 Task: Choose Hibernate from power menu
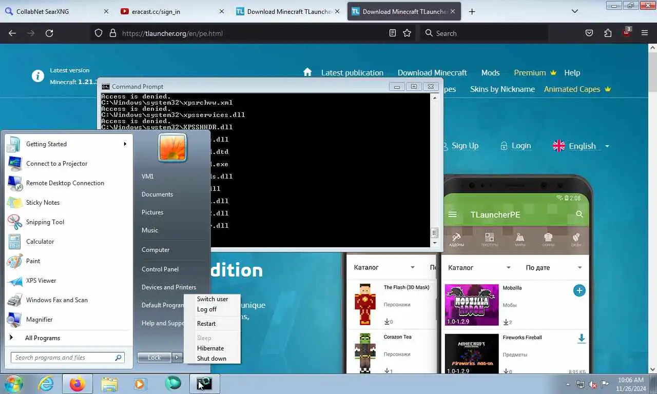pyautogui.click(x=210, y=348)
